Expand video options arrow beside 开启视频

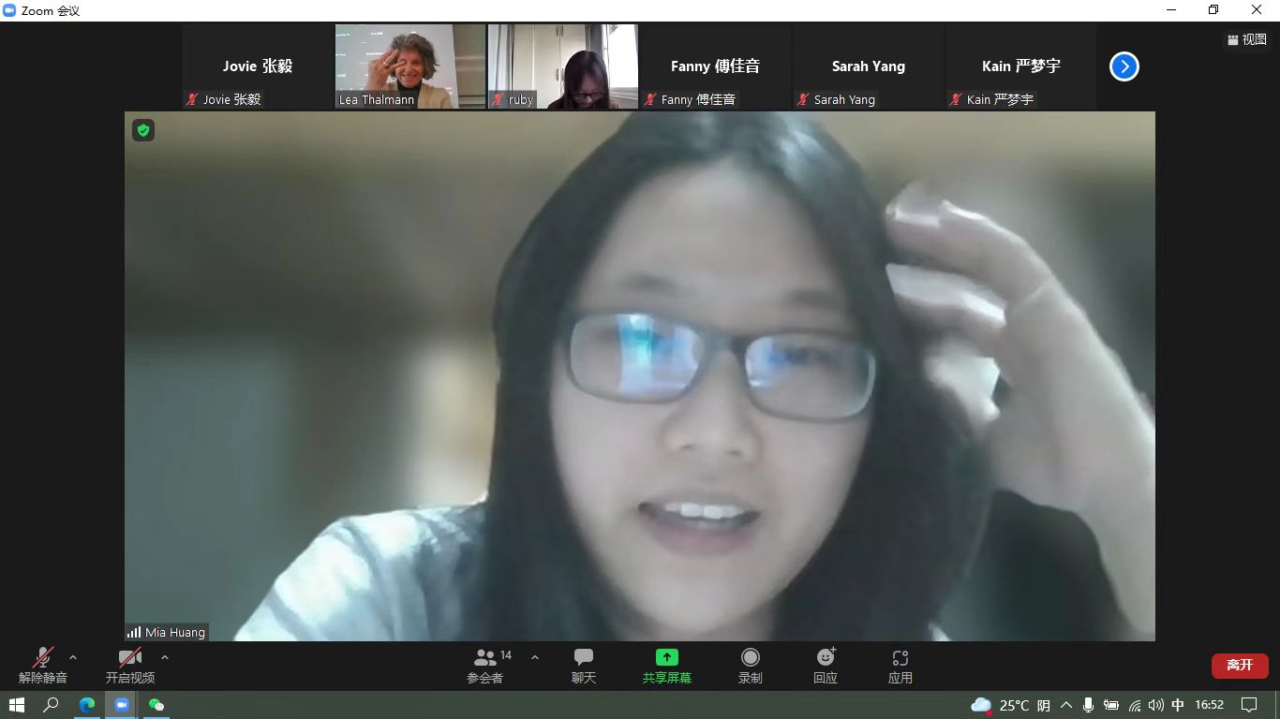tap(165, 657)
